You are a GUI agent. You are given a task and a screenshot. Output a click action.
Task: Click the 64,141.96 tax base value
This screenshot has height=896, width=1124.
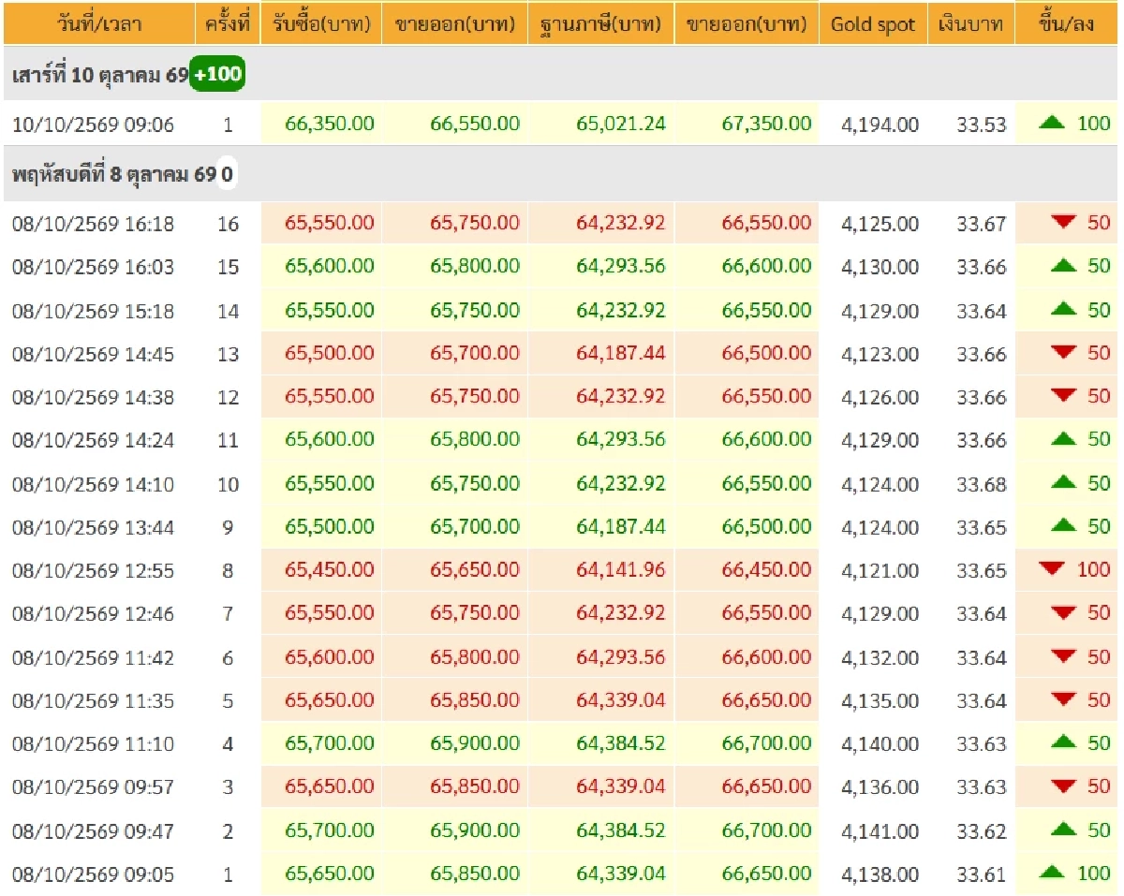tap(621, 569)
